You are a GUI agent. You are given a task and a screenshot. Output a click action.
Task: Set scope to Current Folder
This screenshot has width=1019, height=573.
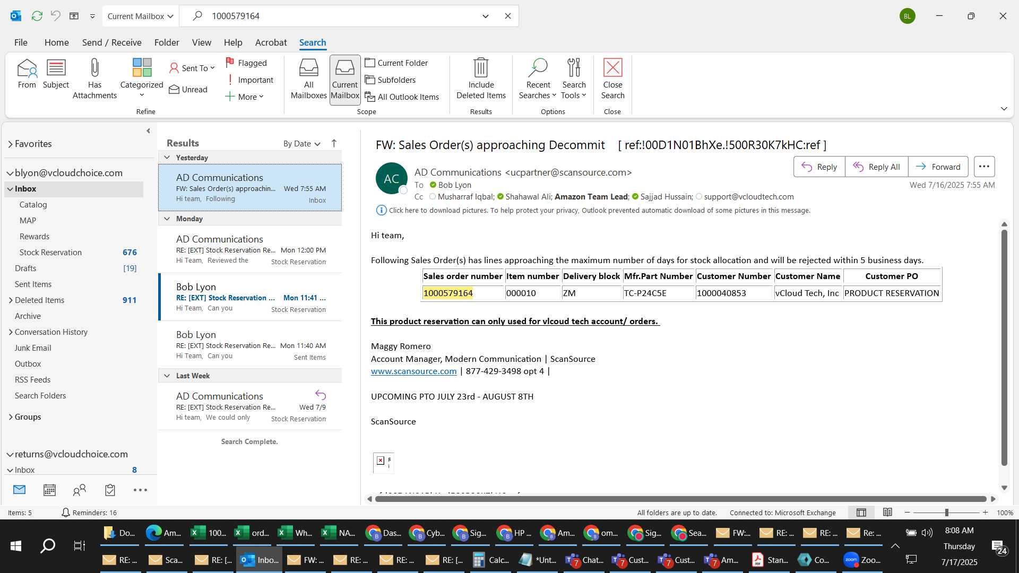click(x=396, y=63)
